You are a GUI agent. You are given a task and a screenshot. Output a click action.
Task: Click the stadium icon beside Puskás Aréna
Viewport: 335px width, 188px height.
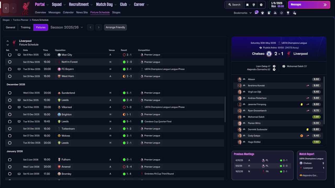point(261,48)
